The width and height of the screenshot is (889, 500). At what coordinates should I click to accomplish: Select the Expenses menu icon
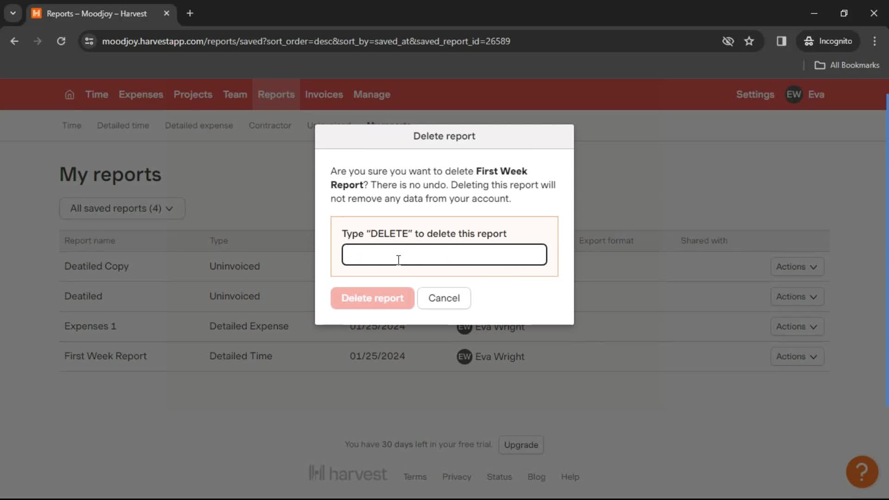coord(141,94)
